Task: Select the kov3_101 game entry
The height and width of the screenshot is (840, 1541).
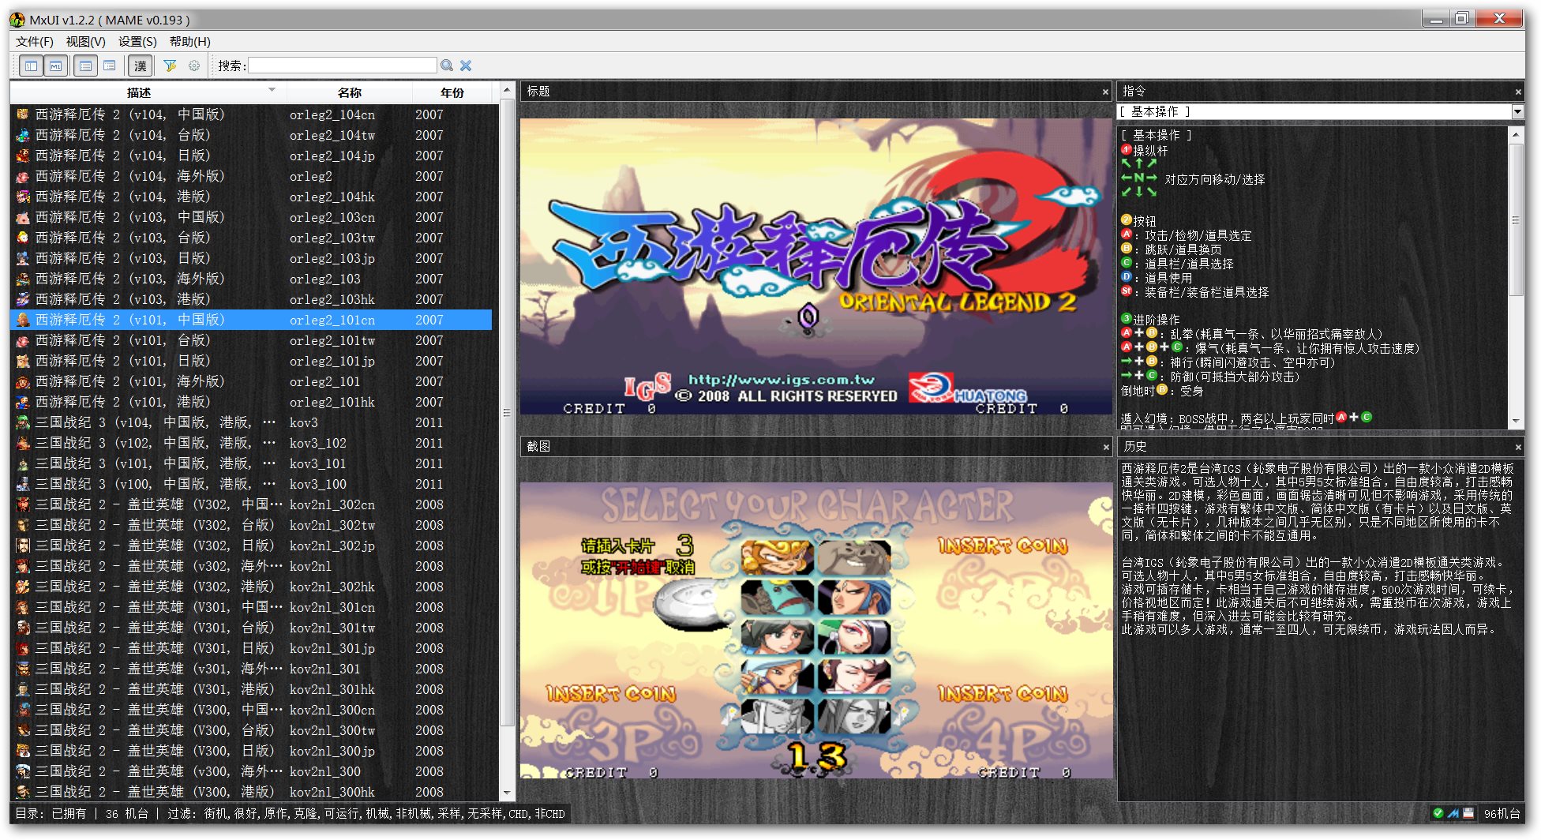Action: point(251,463)
